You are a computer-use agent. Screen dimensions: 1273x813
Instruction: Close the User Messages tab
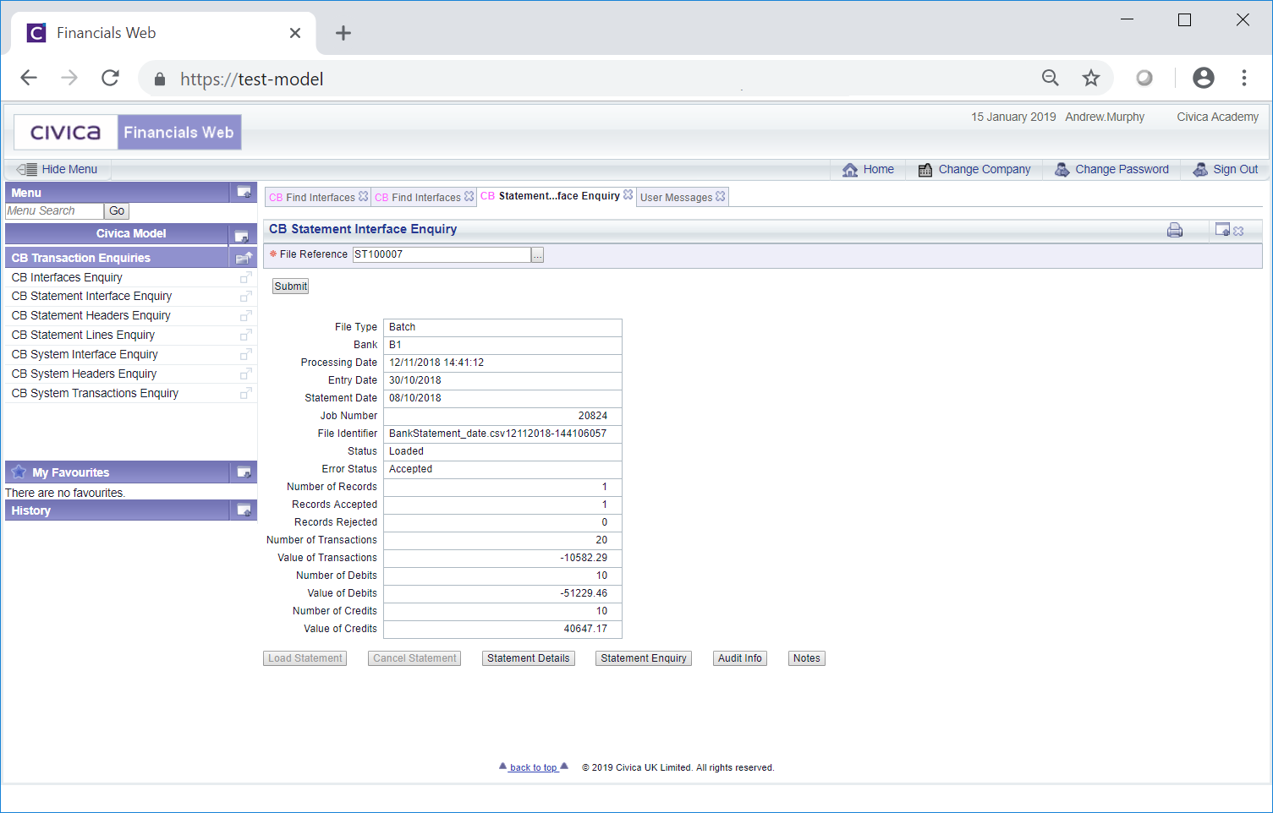click(x=720, y=196)
